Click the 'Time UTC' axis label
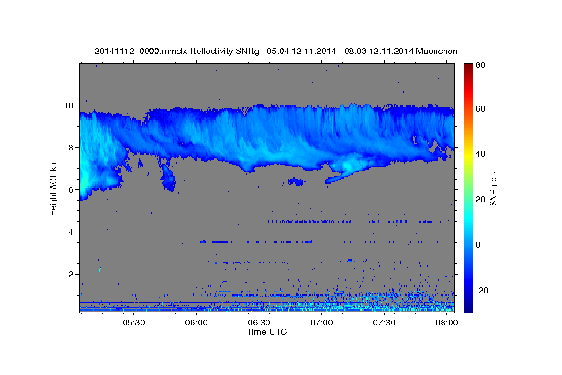The image size is (562, 375). tap(266, 332)
